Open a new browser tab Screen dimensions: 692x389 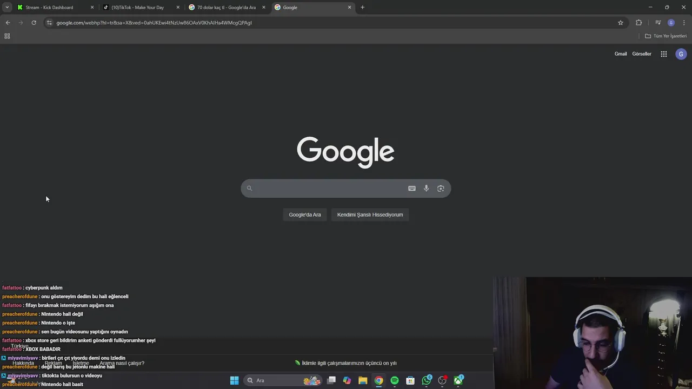click(362, 8)
